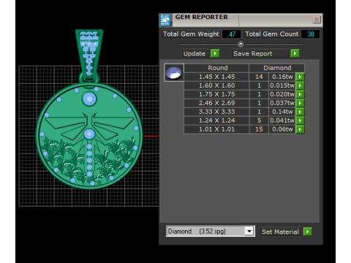Click the Total Gem Weight value field
The width and height of the screenshot is (351, 263).
[x=231, y=34]
